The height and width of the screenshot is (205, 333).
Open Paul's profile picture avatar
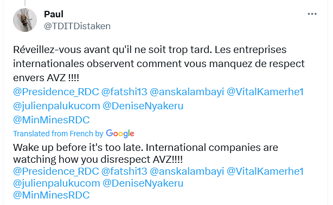click(25, 20)
